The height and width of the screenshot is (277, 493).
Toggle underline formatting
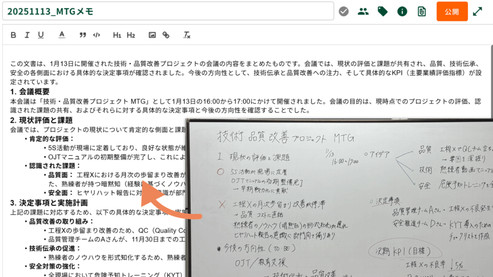pyautogui.click(x=41, y=35)
